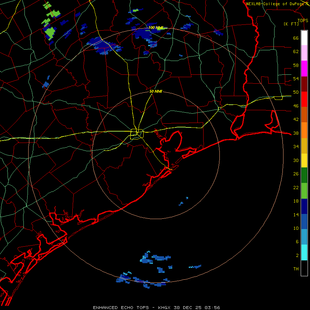Click the dark green 22-26 legend swatch
The image size is (310, 310).
[x=304, y=175]
